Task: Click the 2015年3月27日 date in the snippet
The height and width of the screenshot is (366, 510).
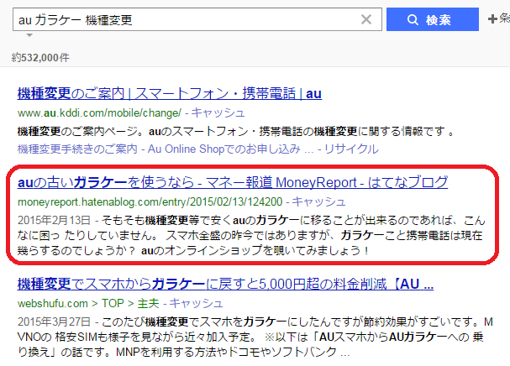Action: point(54,322)
